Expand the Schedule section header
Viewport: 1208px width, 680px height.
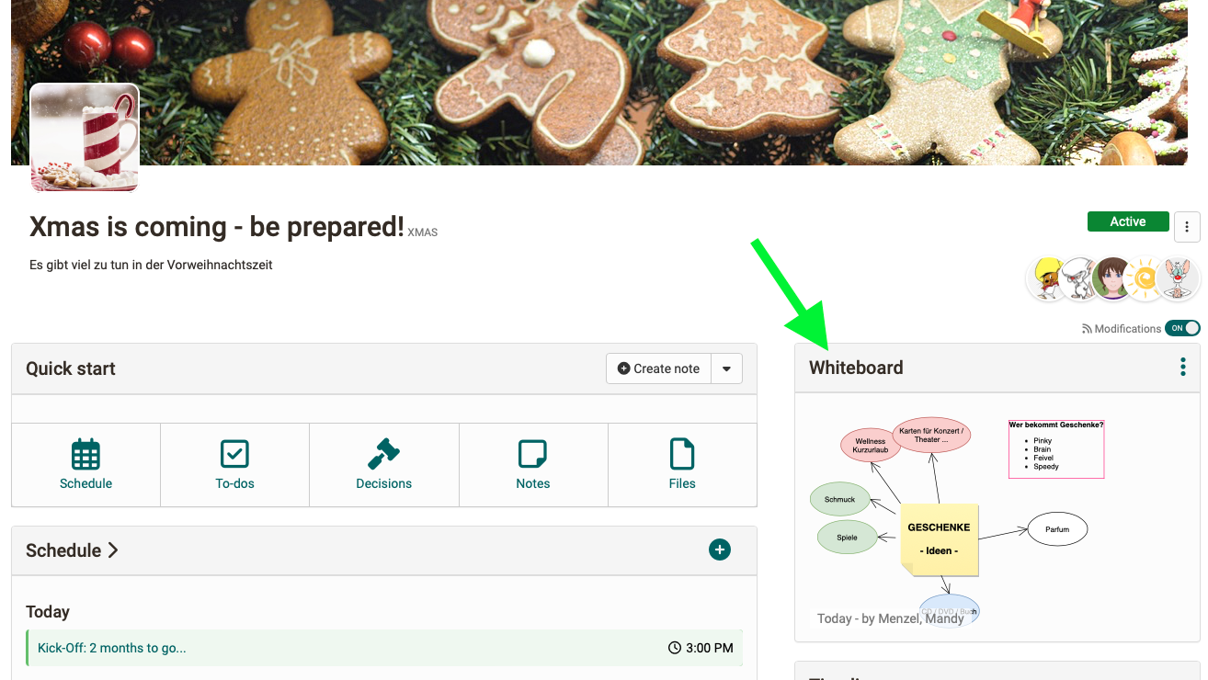[72, 550]
